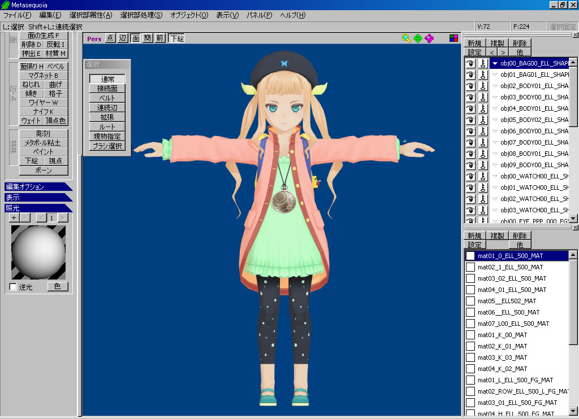This screenshot has height=419, width=579.
Task: Click the lighting direction sphere preview
Action: tap(38, 252)
